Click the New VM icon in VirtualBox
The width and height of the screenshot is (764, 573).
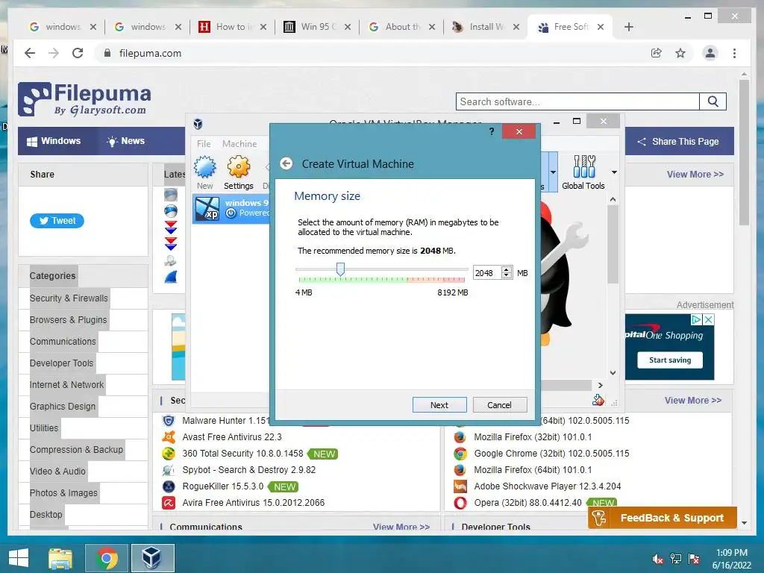click(x=205, y=167)
